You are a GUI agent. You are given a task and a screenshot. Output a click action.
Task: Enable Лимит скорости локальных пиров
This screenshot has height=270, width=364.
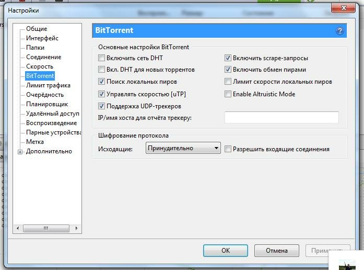point(228,82)
